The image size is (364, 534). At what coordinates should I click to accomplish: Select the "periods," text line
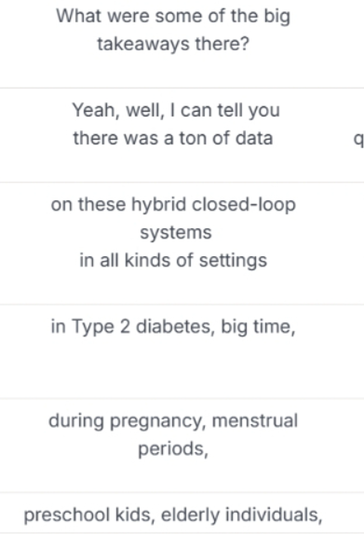tap(173, 449)
